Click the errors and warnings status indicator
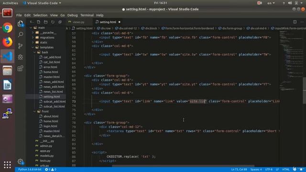Image resolution: width=306 pixels, height=172 pixels. pyautogui.click(x=51, y=170)
